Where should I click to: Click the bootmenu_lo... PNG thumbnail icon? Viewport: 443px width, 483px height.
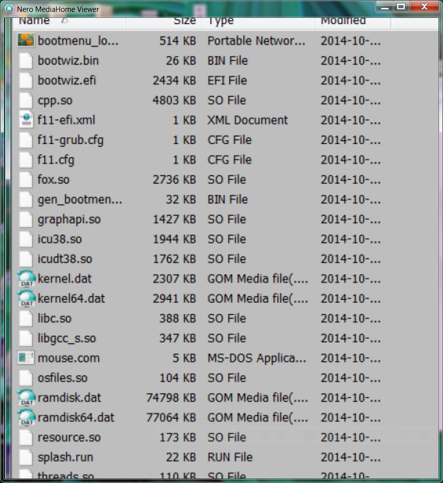(x=26, y=41)
